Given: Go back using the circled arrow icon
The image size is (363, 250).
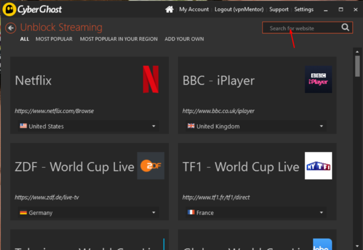Looking at the screenshot, I should point(11,28).
